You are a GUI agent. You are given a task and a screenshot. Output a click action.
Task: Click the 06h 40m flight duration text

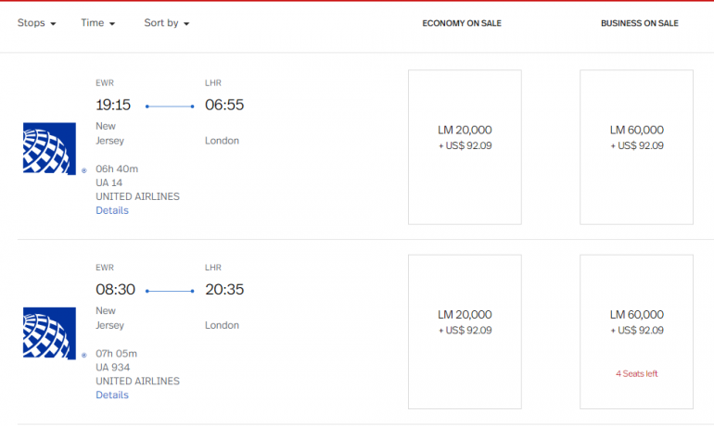117,169
